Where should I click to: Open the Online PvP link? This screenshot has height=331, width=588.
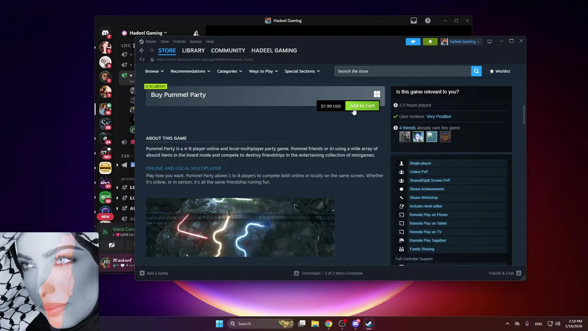click(419, 172)
